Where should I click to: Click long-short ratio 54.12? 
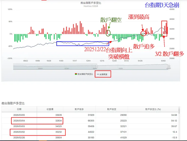coord(174,121)
